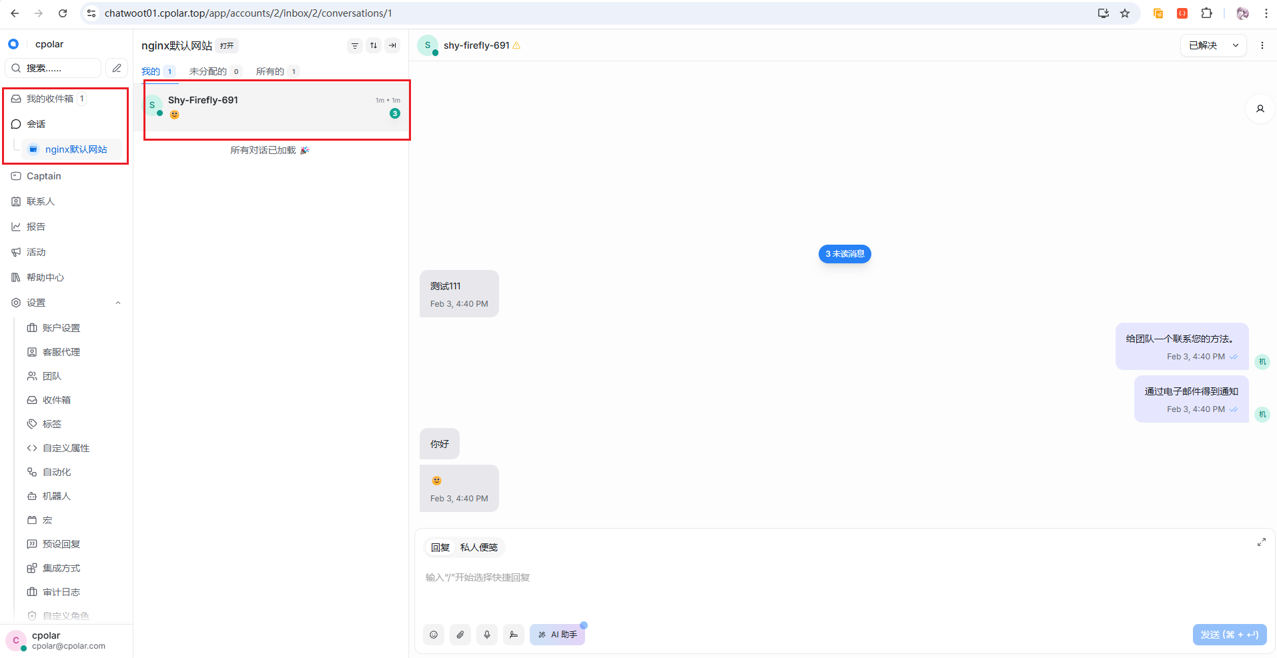Open dropdown arrow beside 已解决 button
The height and width of the screenshot is (658, 1277).
tap(1236, 45)
